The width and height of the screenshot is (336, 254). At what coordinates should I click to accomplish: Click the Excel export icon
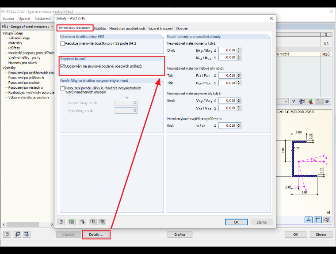tap(310, 101)
